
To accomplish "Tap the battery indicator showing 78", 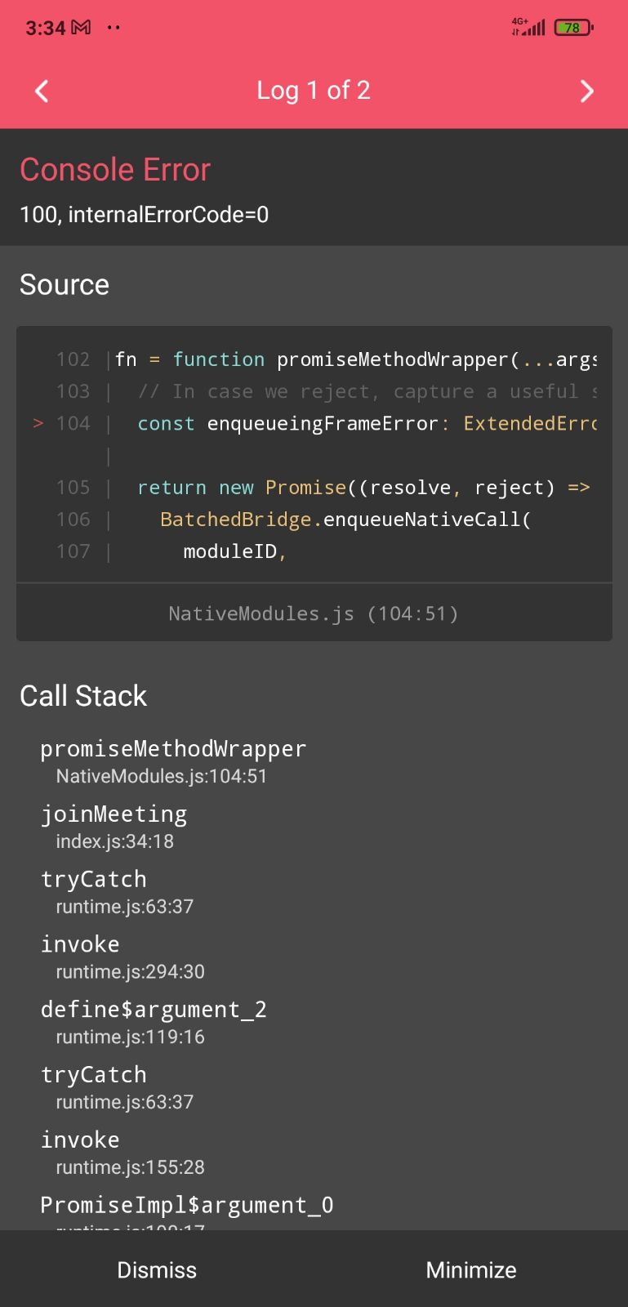I will pos(572,27).
